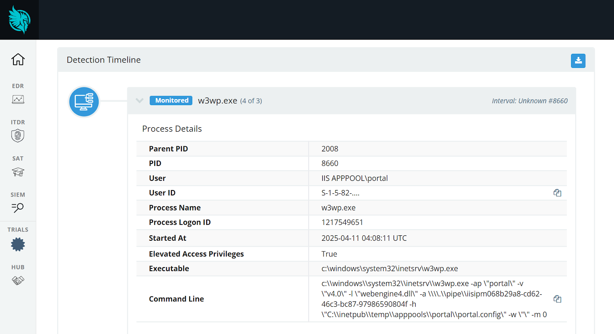
Task: Copy the Command Line value
Action: point(557,299)
